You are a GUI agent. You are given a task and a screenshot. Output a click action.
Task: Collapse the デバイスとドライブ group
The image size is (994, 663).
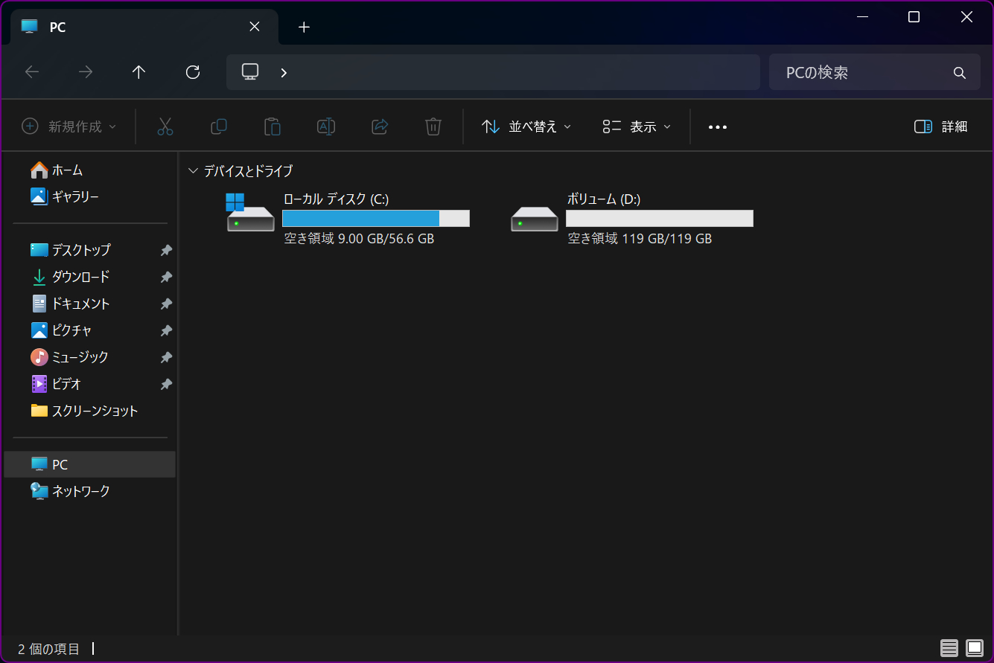click(194, 171)
